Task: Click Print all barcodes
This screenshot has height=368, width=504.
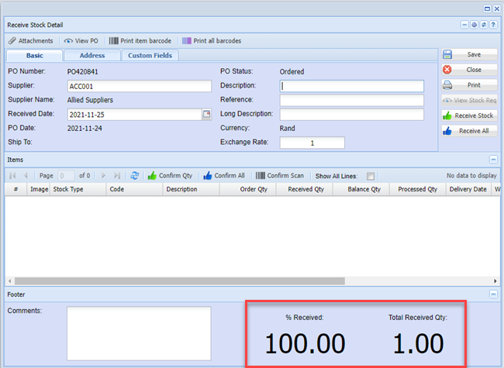Action: (210, 40)
